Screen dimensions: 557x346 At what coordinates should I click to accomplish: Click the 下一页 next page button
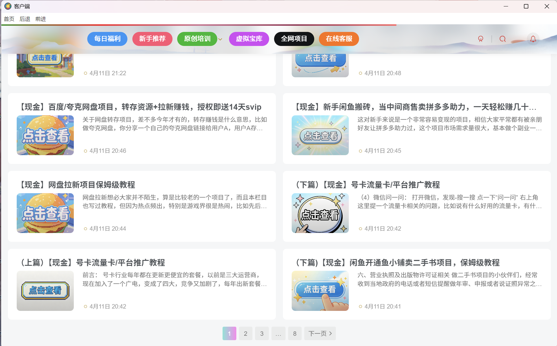(x=319, y=333)
